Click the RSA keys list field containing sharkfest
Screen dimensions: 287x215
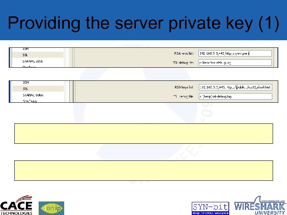pos(236,87)
